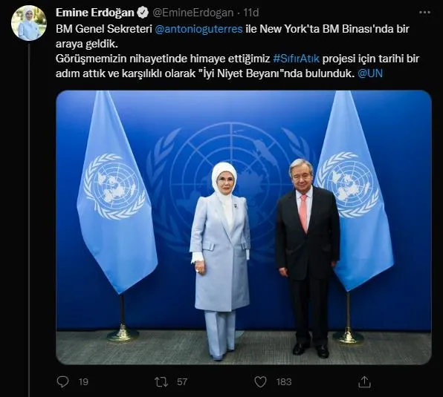Click the 11d timestamp of the tweet
Viewport: 443px width, 397px height.
point(251,13)
